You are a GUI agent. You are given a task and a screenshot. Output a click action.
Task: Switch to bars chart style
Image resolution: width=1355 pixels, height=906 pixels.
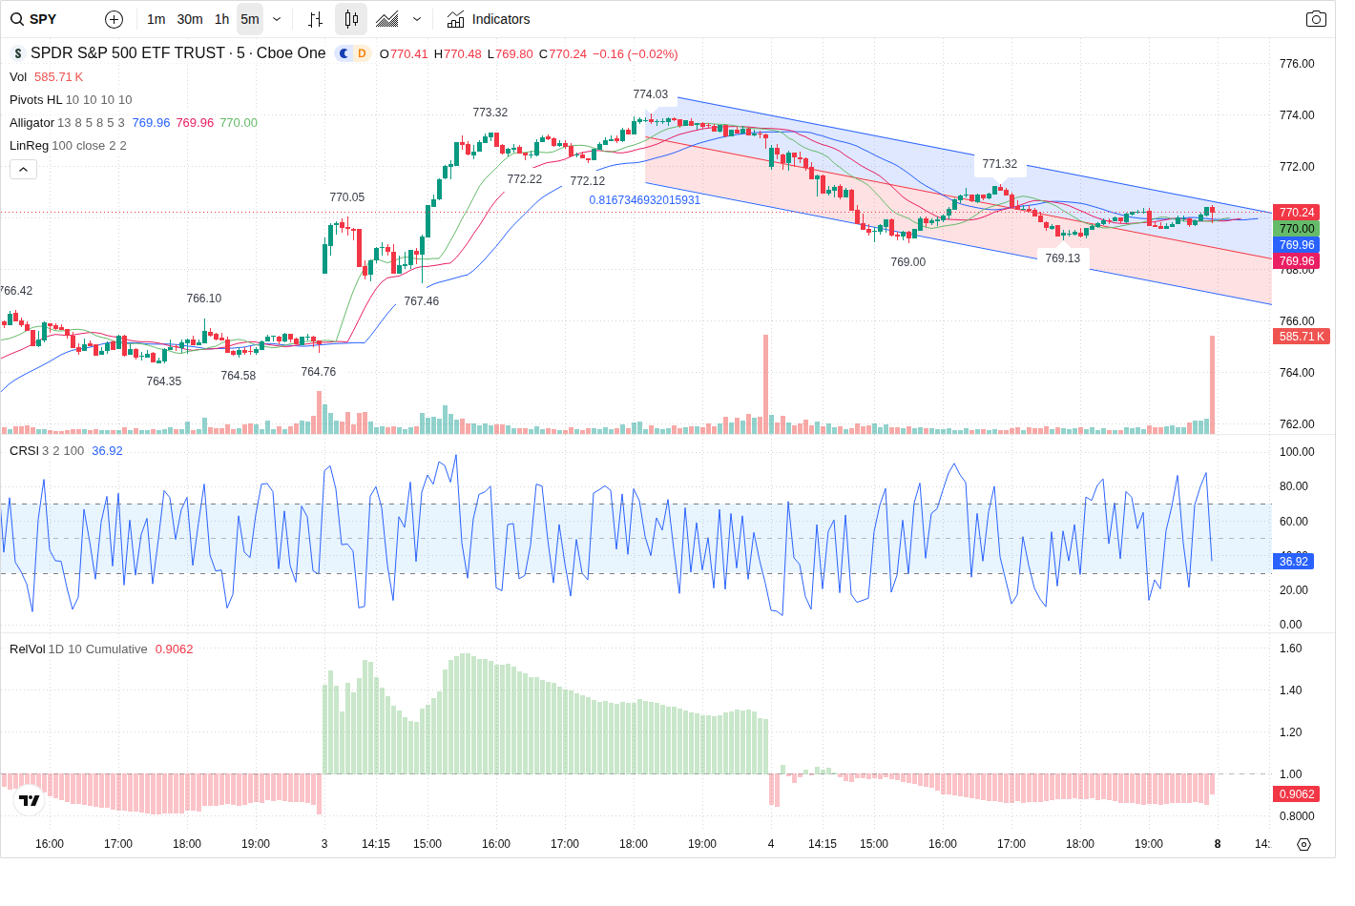(x=316, y=19)
